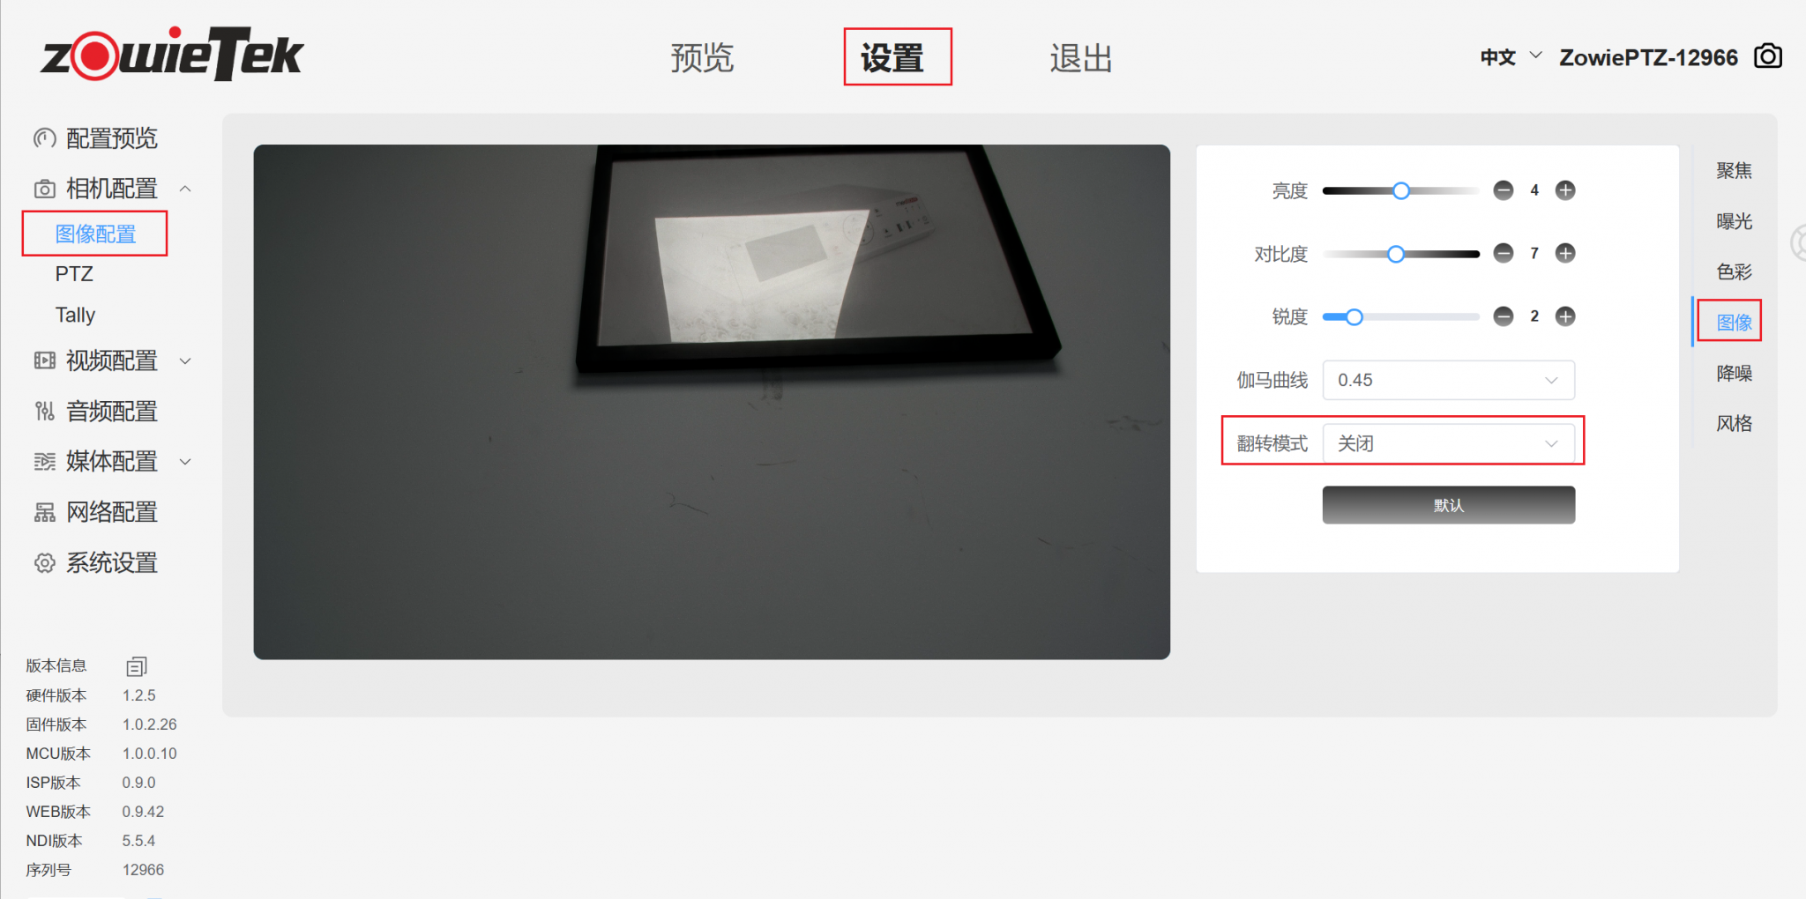Click the 对比度 slider handle

pos(1396,254)
